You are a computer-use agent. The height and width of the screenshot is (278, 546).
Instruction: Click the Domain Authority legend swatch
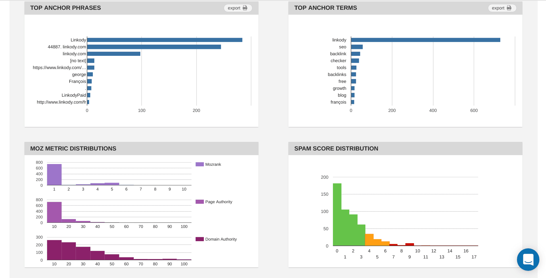200,239
